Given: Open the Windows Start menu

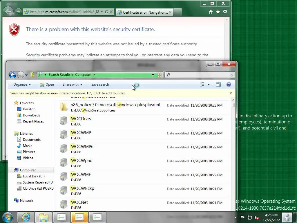Looking at the screenshot, I should (8, 217).
